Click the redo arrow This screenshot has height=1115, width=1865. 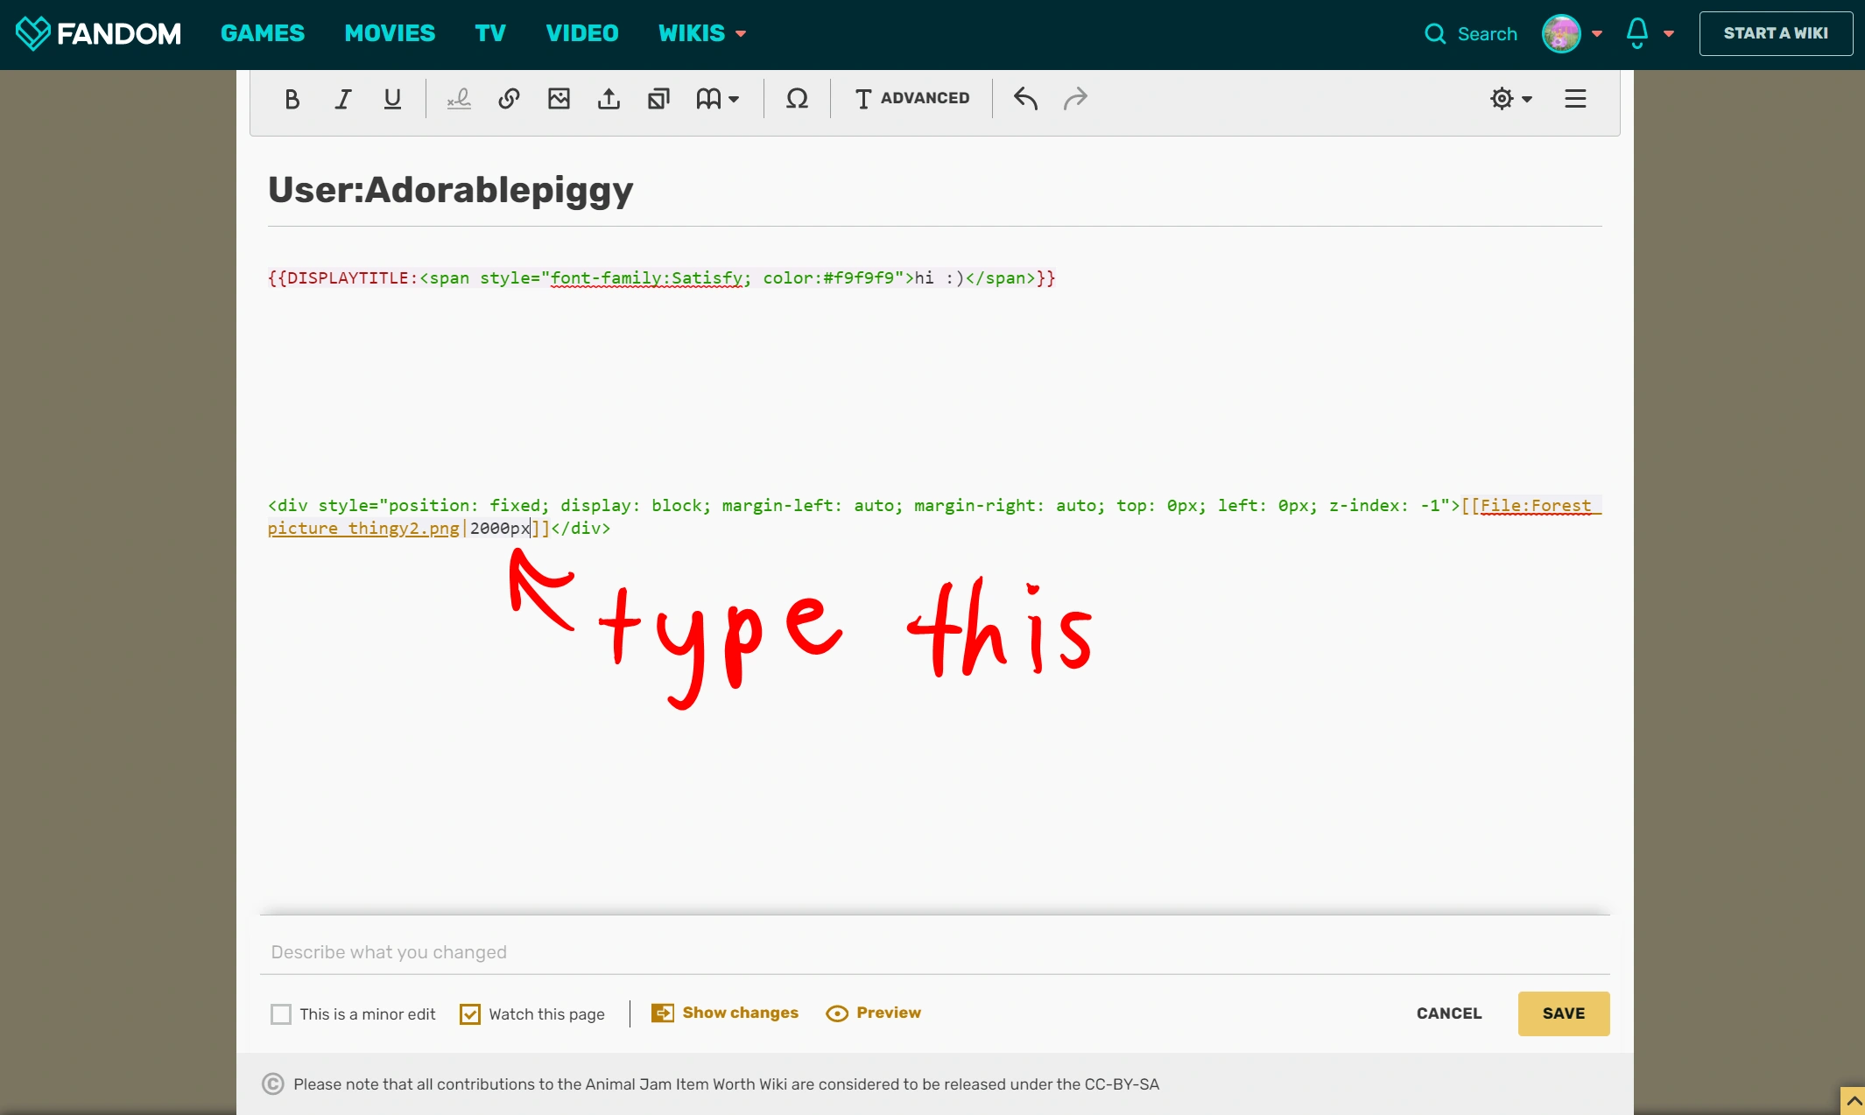(1075, 99)
